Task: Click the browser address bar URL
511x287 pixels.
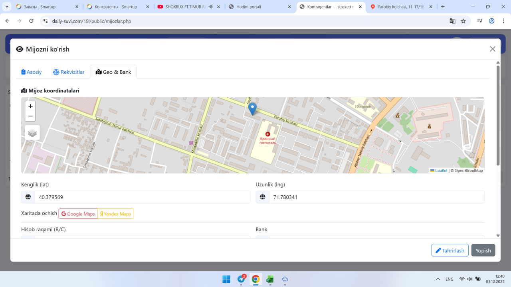Action: point(91,21)
